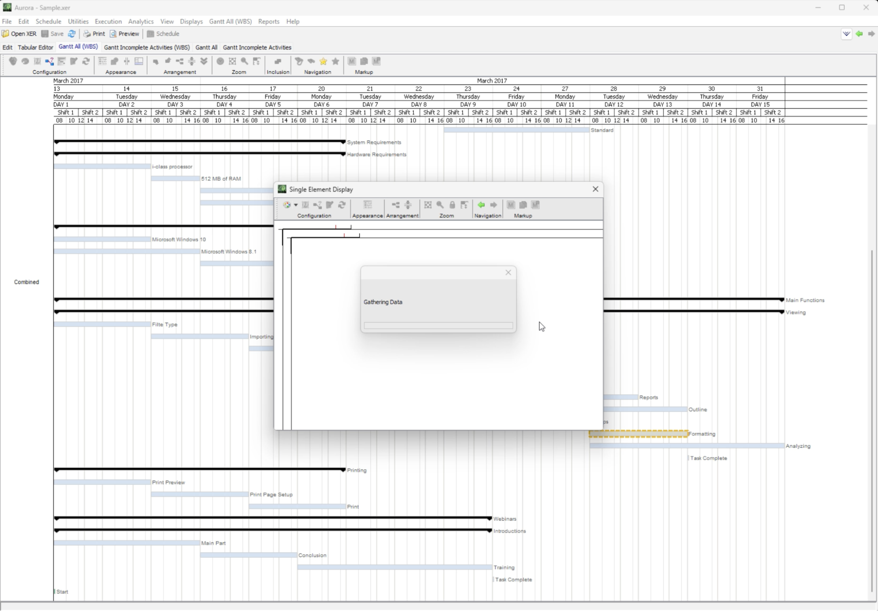Screen dimensions: 878x611
Task: Click the blue refresh icon beside Save
Action: pos(72,34)
